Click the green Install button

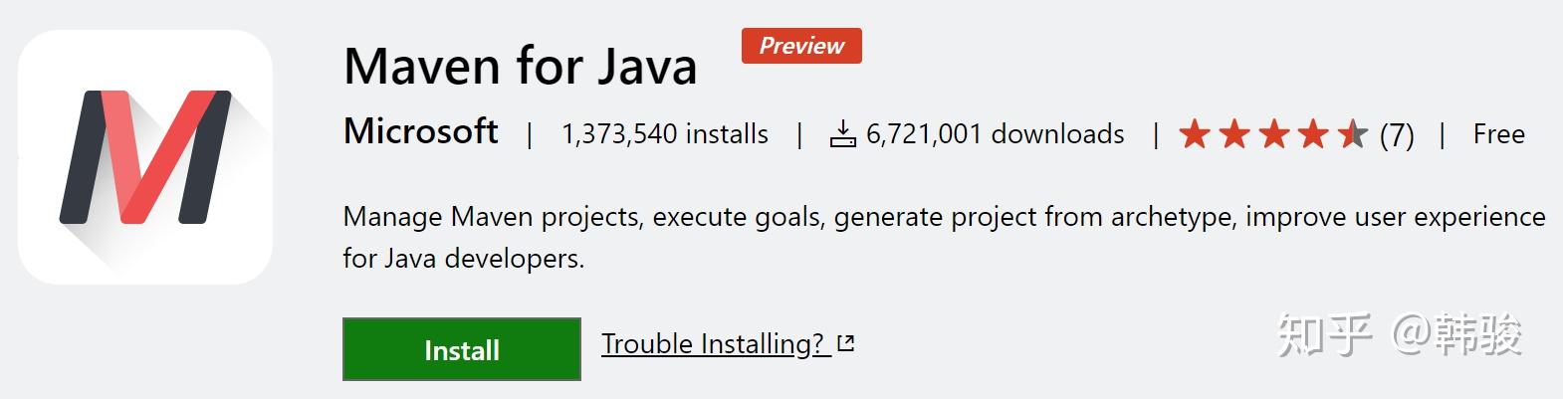(462, 349)
